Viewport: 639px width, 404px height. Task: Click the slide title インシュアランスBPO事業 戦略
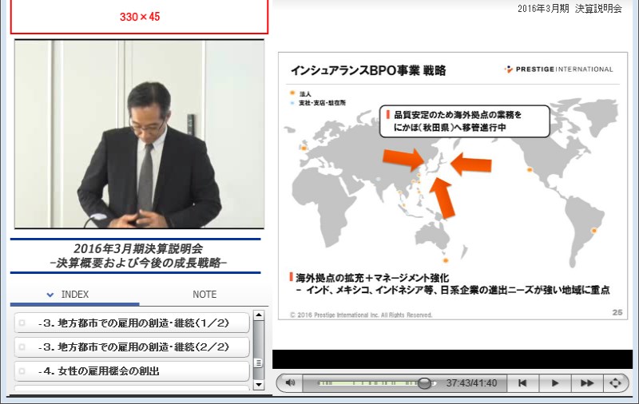click(x=368, y=70)
